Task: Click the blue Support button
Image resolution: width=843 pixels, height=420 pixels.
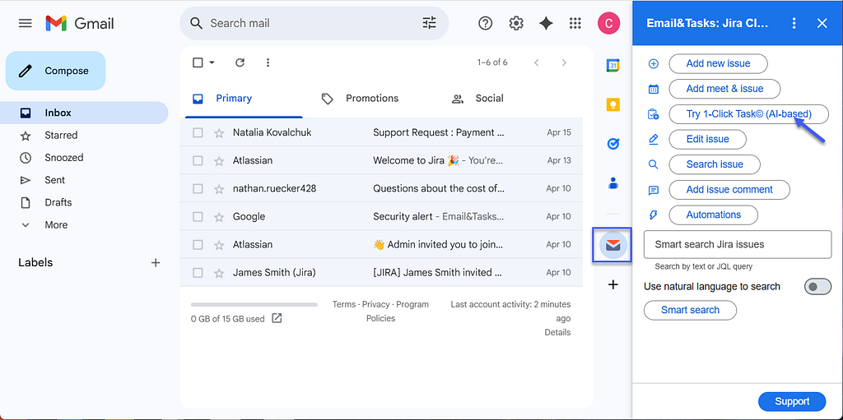Action: pos(792,402)
